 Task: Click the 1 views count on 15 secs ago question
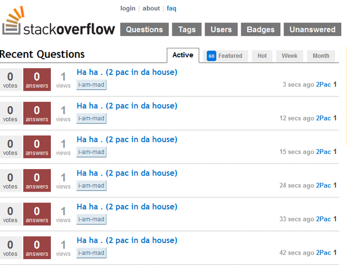point(63,147)
